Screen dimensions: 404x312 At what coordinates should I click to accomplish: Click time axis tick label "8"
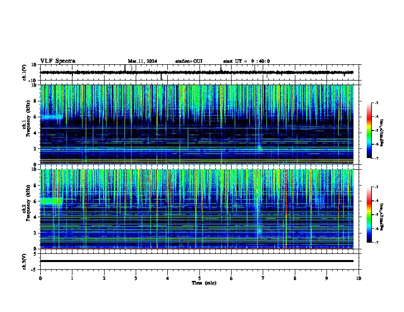(x=295, y=278)
